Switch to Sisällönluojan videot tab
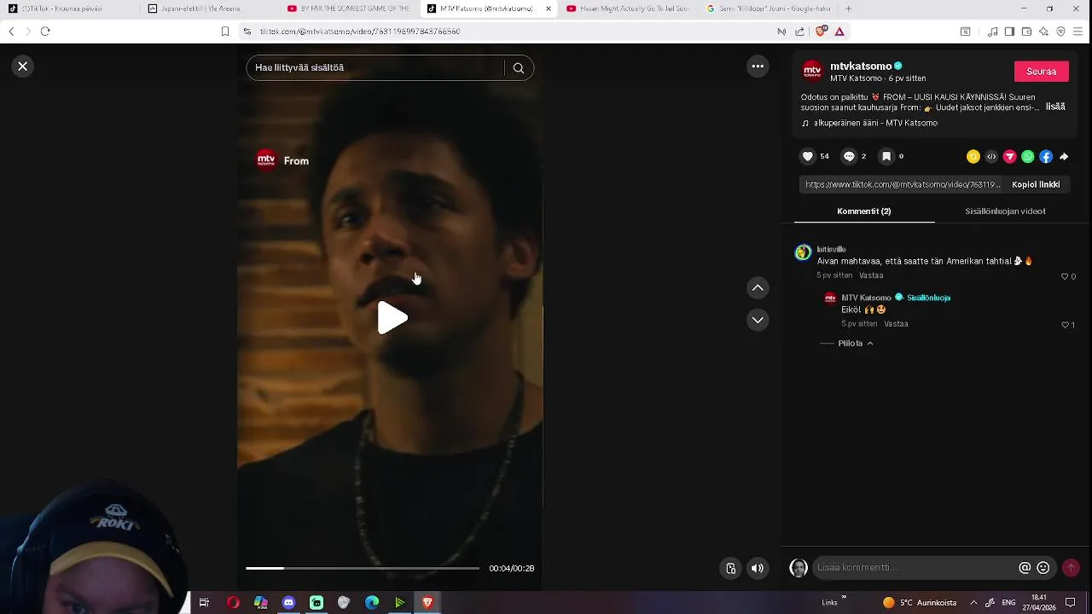The width and height of the screenshot is (1092, 614). (1005, 211)
